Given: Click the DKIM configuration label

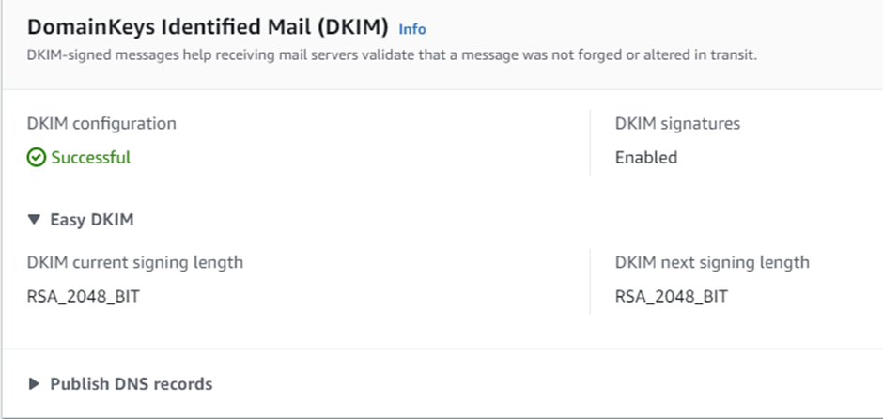Looking at the screenshot, I should click(101, 123).
